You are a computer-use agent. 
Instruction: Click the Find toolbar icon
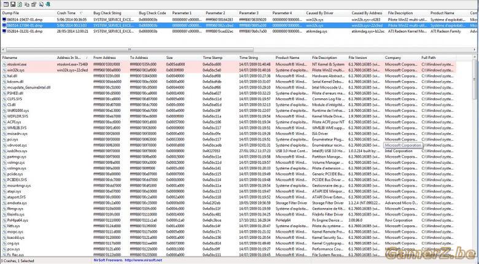pos(41,4)
